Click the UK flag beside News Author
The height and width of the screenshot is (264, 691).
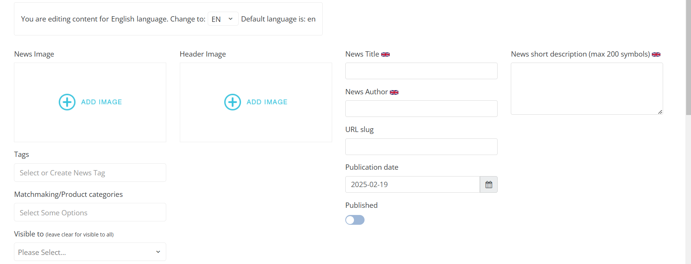click(394, 92)
